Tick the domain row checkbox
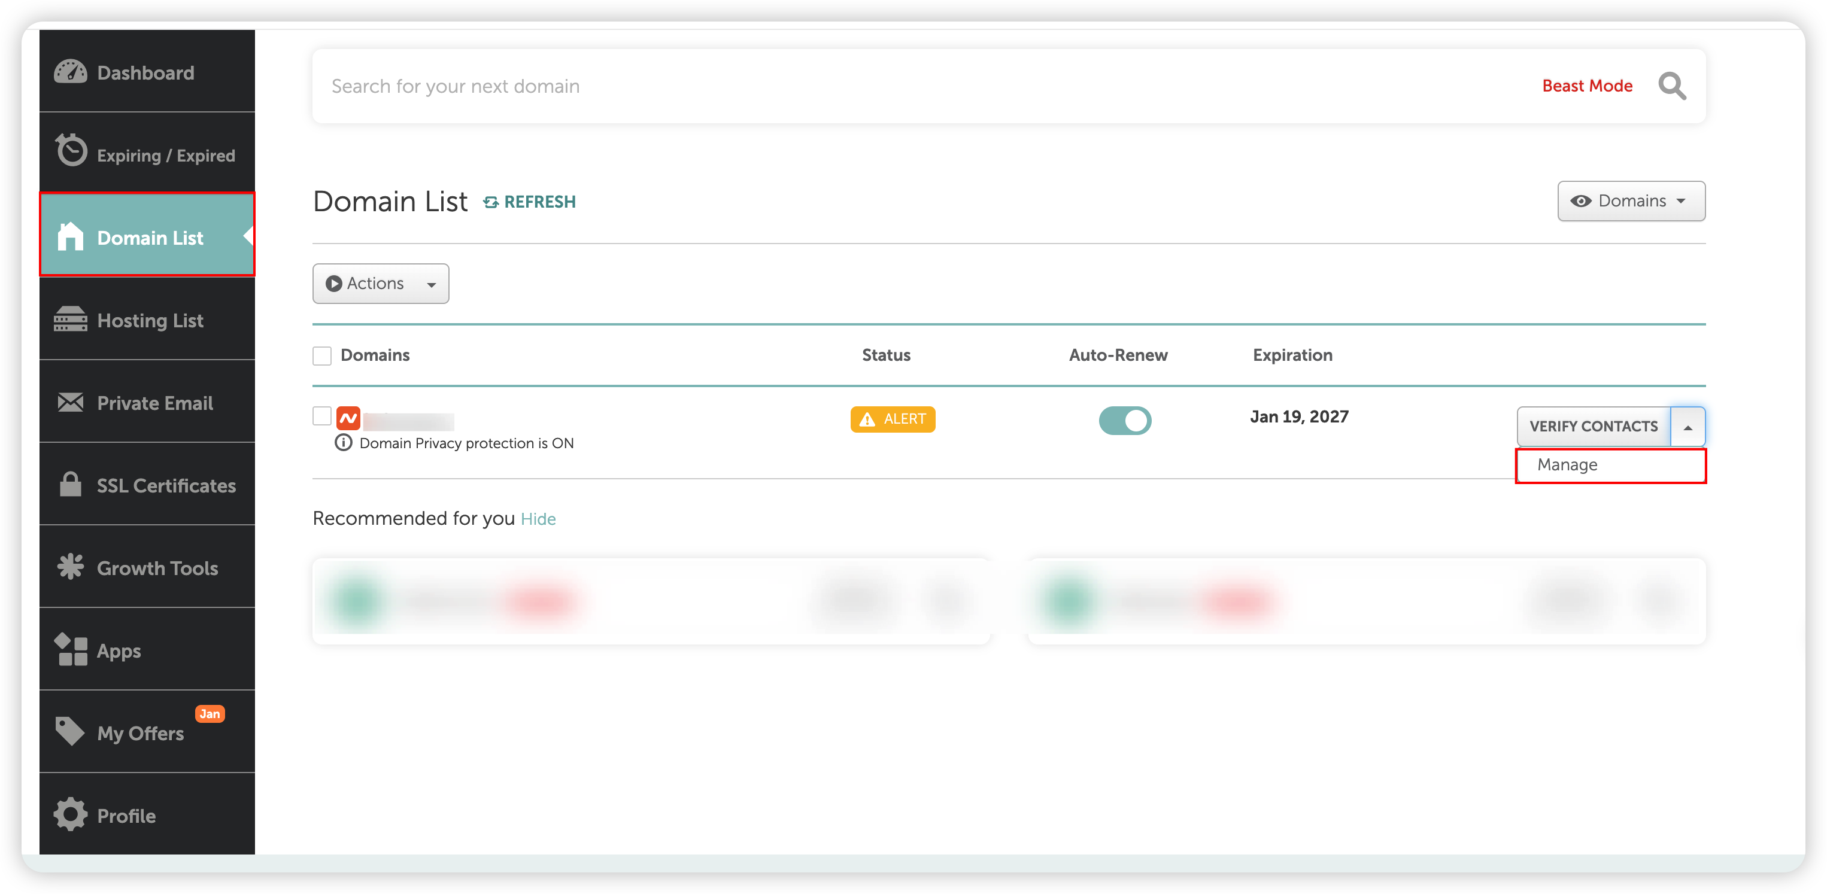This screenshot has height=894, width=1827. 322,416
